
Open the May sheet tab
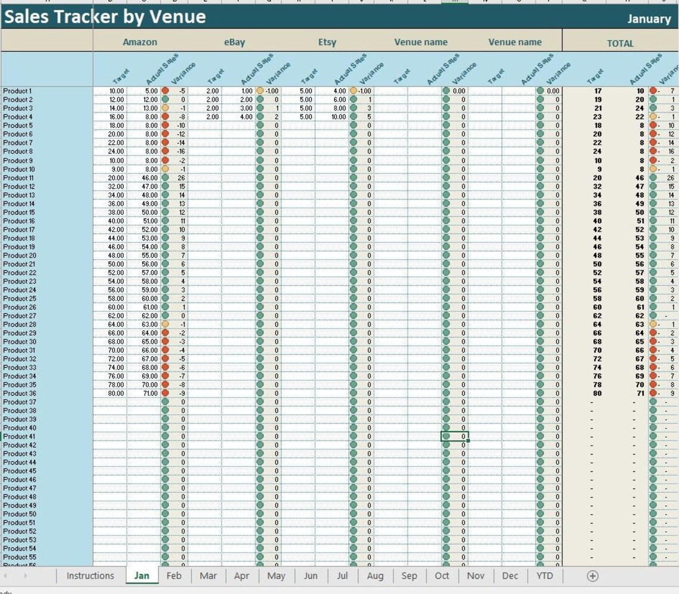click(x=276, y=576)
